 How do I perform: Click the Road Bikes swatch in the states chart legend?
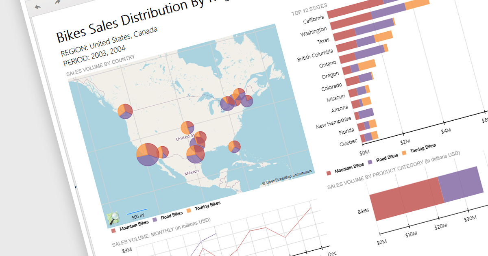click(x=370, y=162)
